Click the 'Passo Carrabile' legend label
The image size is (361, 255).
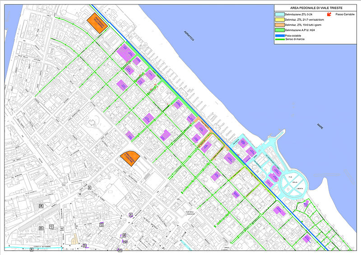click(x=345, y=14)
